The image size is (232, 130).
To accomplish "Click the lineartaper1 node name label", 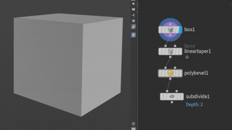I will tap(197, 51).
